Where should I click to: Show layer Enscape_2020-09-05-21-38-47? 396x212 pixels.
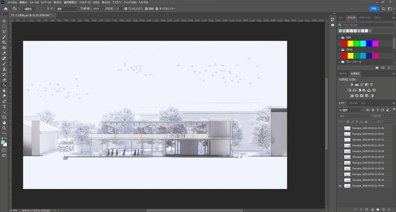[x=340, y=146]
